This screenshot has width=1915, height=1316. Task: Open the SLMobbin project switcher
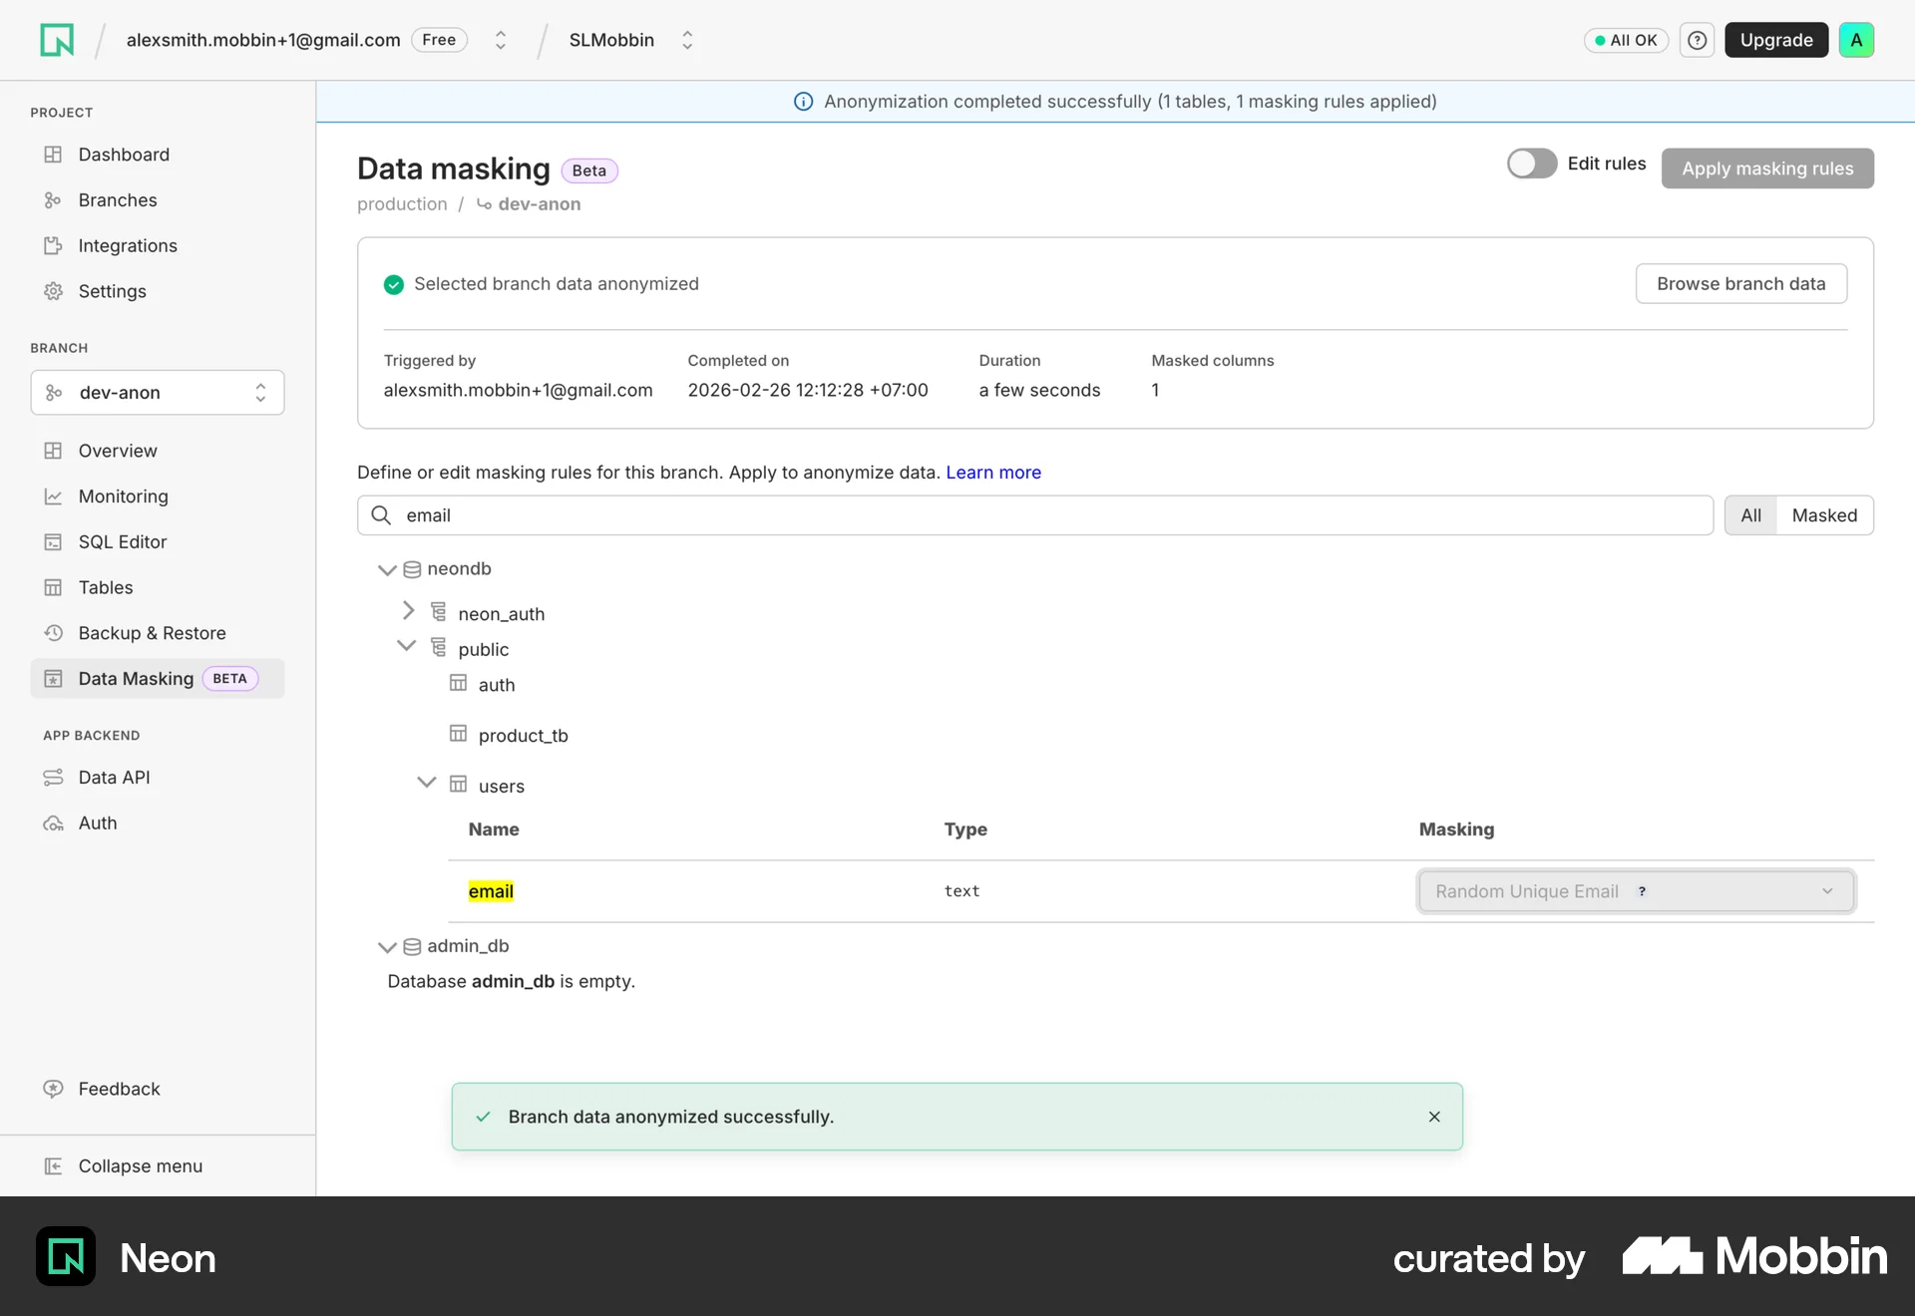687,40
